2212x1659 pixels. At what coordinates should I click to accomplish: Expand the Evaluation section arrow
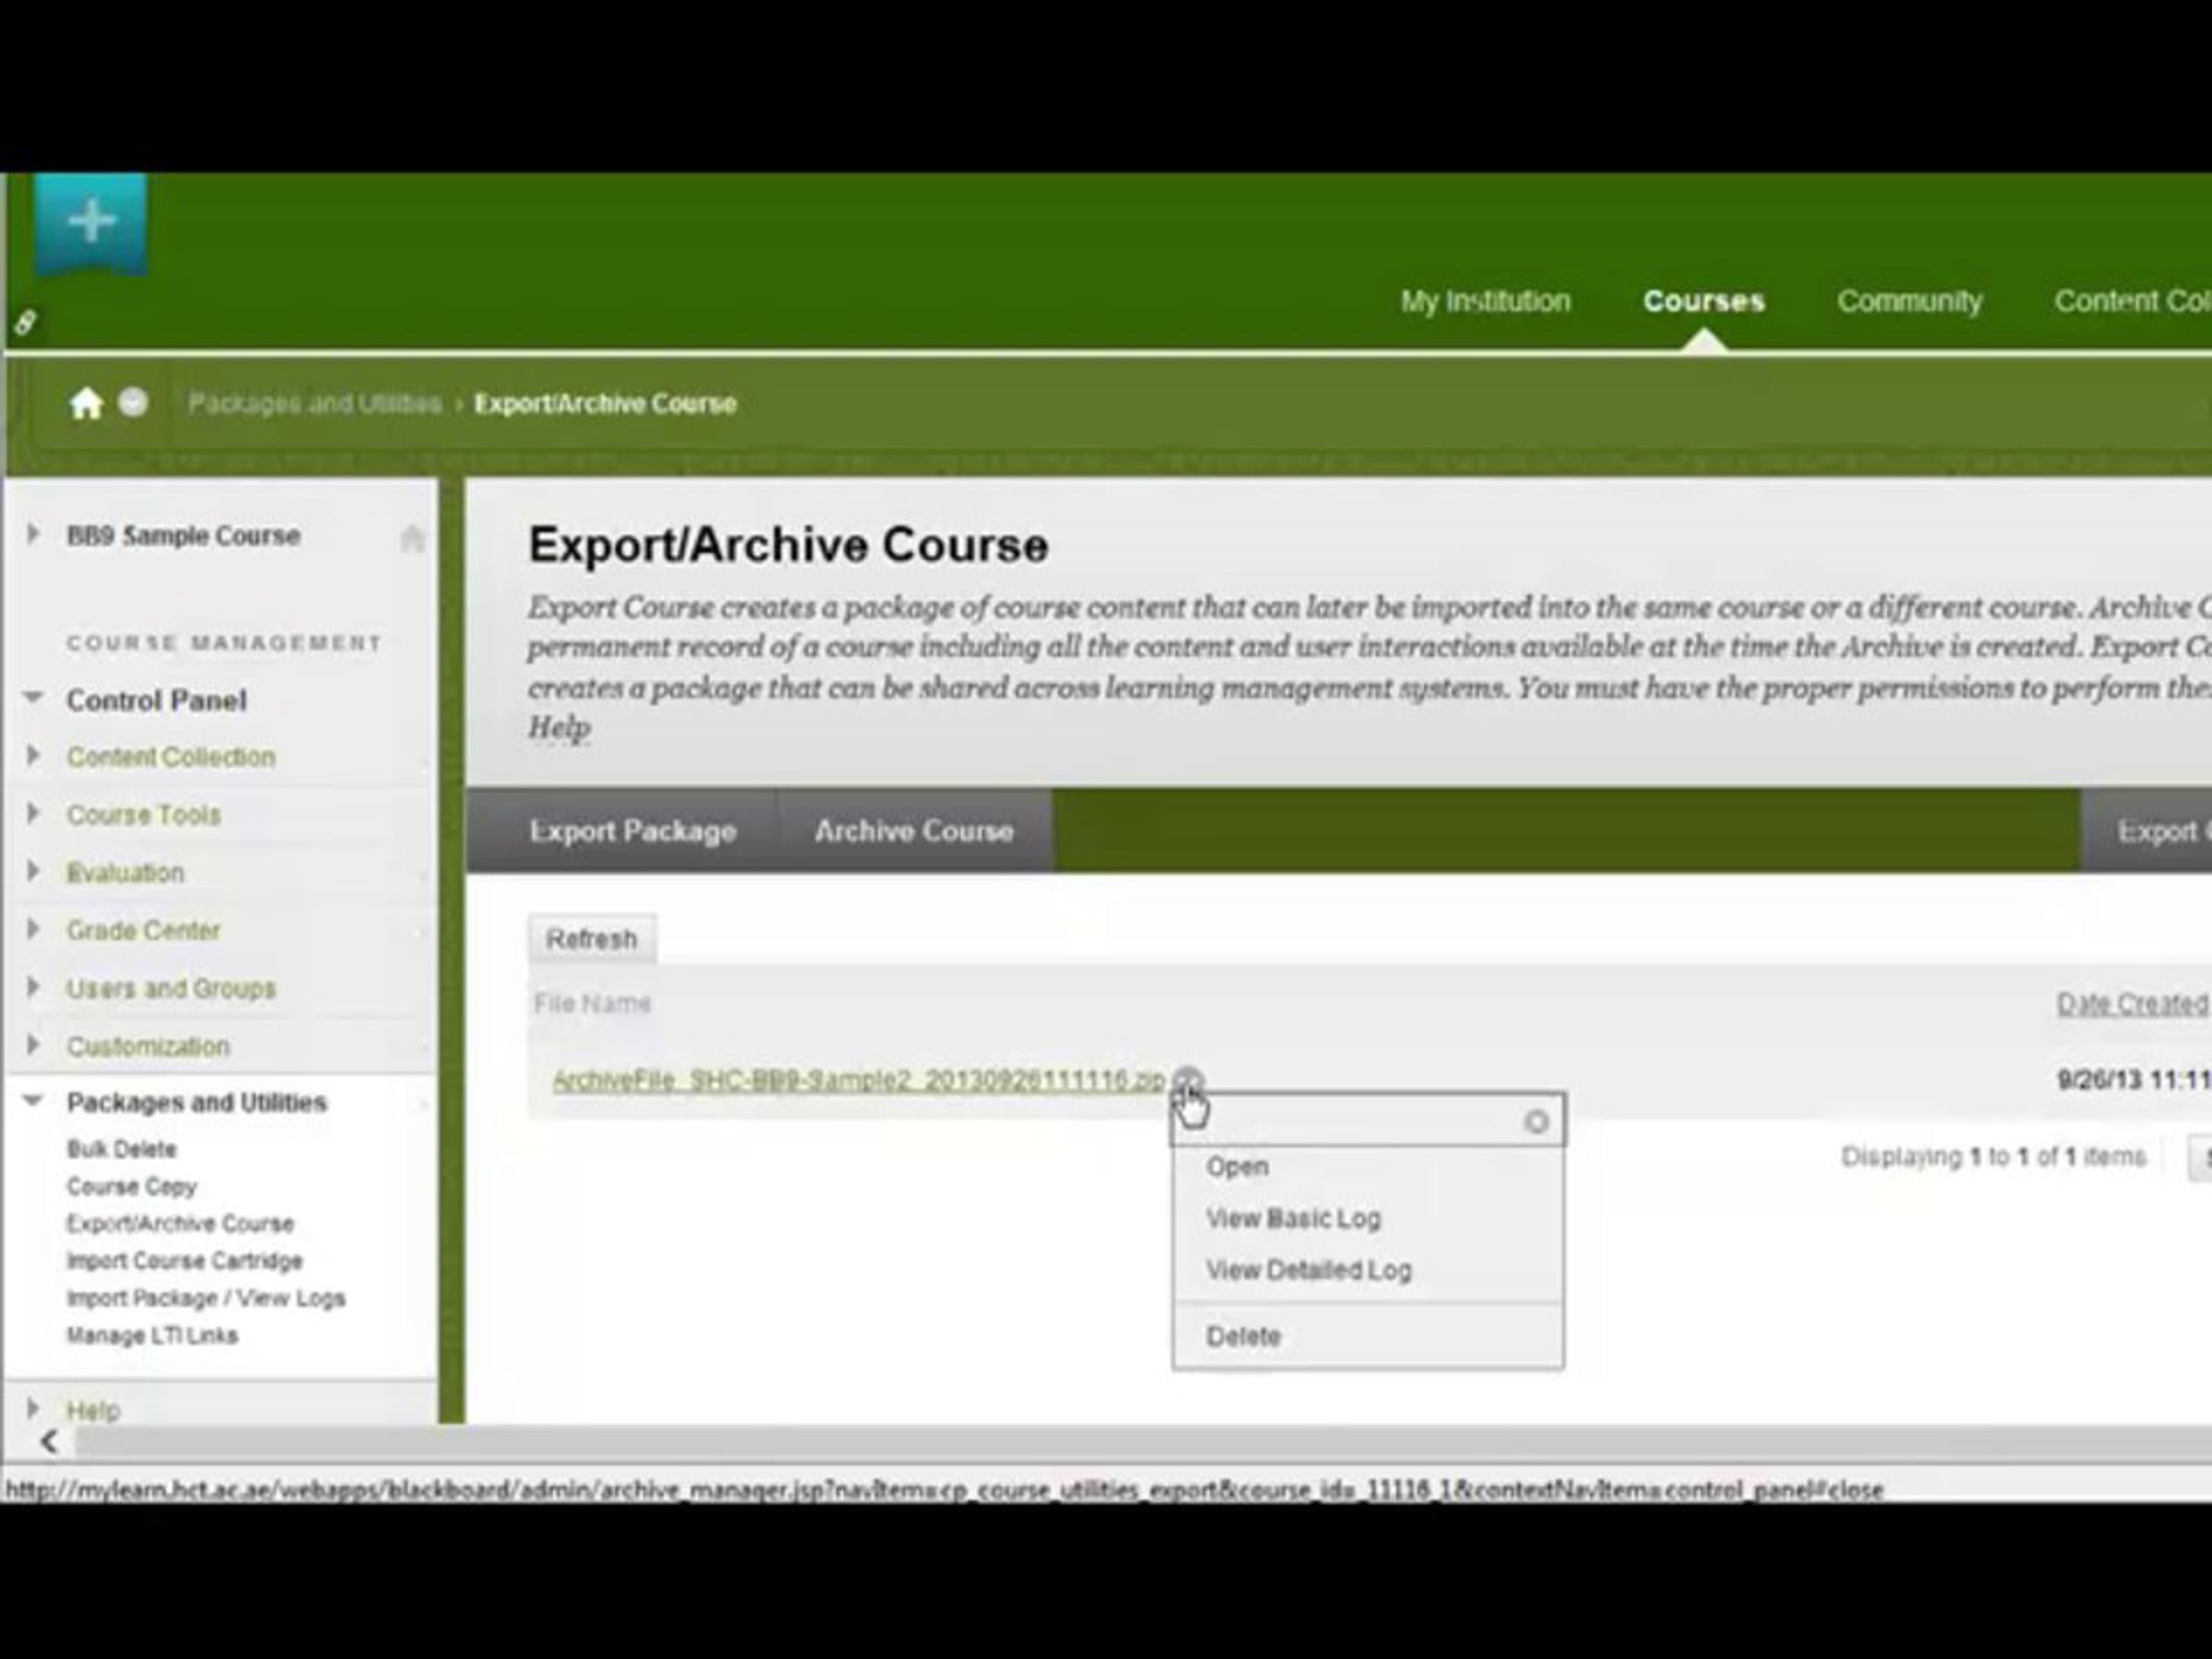tap(33, 871)
